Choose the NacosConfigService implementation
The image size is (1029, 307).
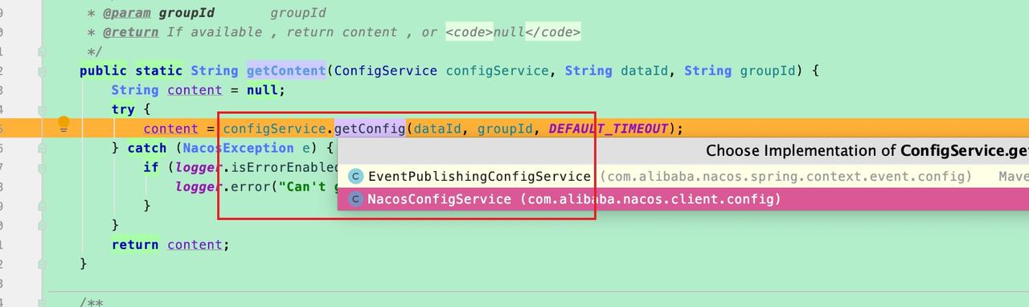pos(683,199)
